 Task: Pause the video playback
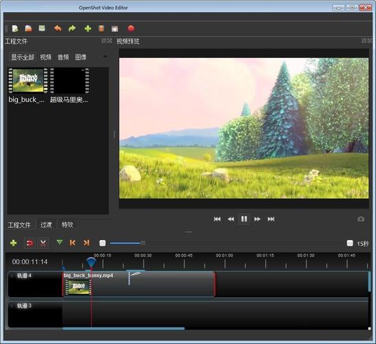click(x=244, y=219)
